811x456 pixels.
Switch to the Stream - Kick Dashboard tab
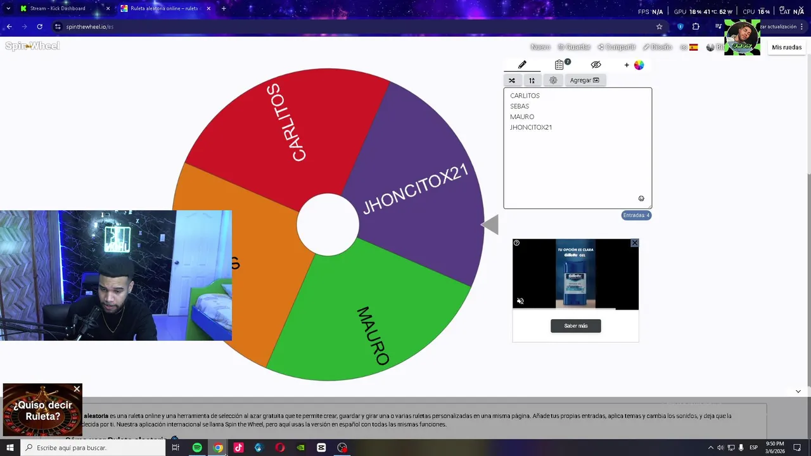63,8
